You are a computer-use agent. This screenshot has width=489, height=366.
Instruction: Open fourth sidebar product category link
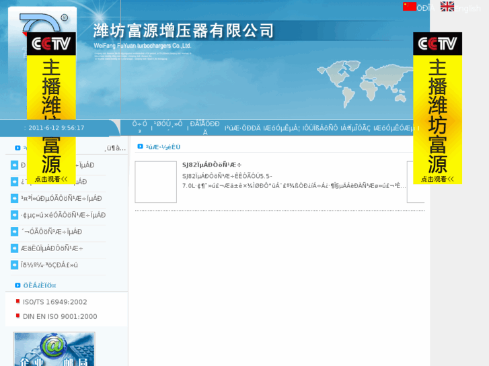coord(63,215)
